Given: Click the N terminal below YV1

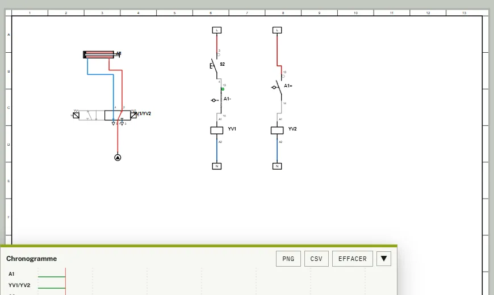Looking at the screenshot, I should (x=217, y=166).
